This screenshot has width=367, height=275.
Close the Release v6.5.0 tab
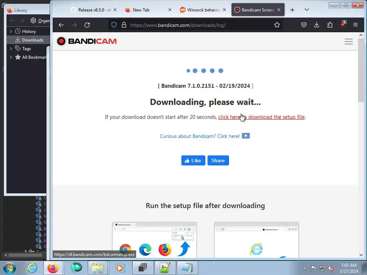(x=115, y=10)
